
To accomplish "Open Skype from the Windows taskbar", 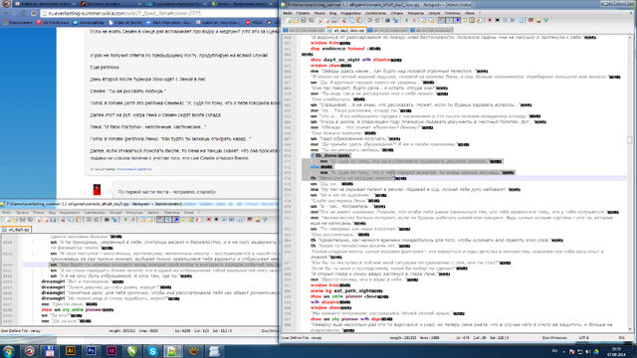I will pos(152,351).
